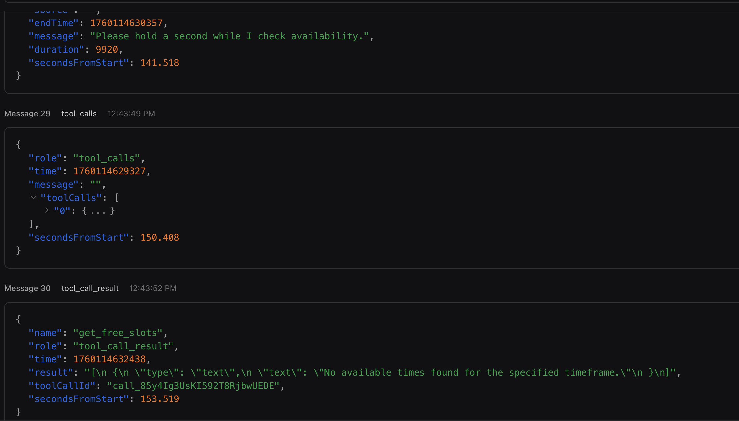
Task: Click the Message 29 header label
Action: 27,114
